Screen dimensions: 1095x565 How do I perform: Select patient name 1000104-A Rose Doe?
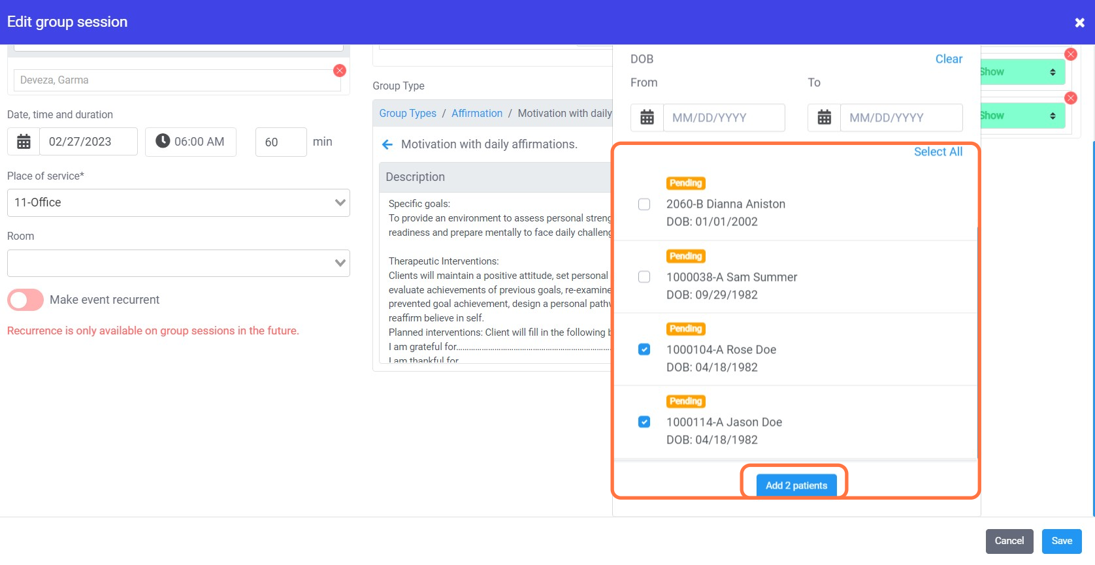tap(721, 349)
